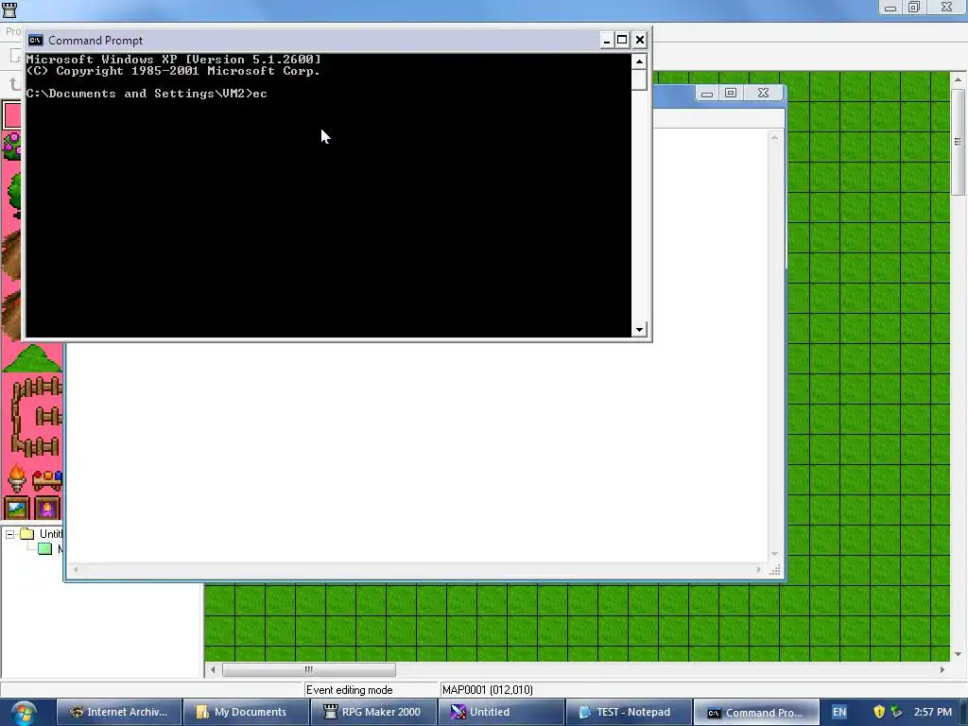Click the EN language indicator
This screenshot has width=968, height=726.
(839, 713)
